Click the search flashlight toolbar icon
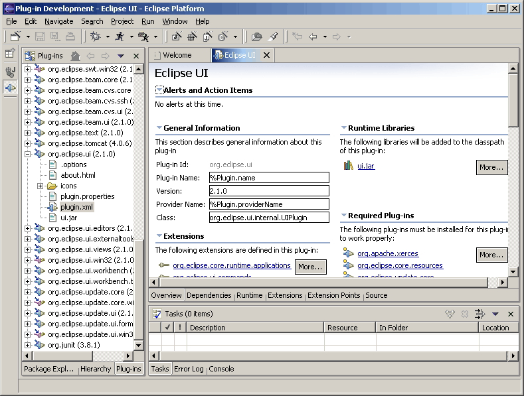This screenshot has width=524, height=396. tap(274, 36)
